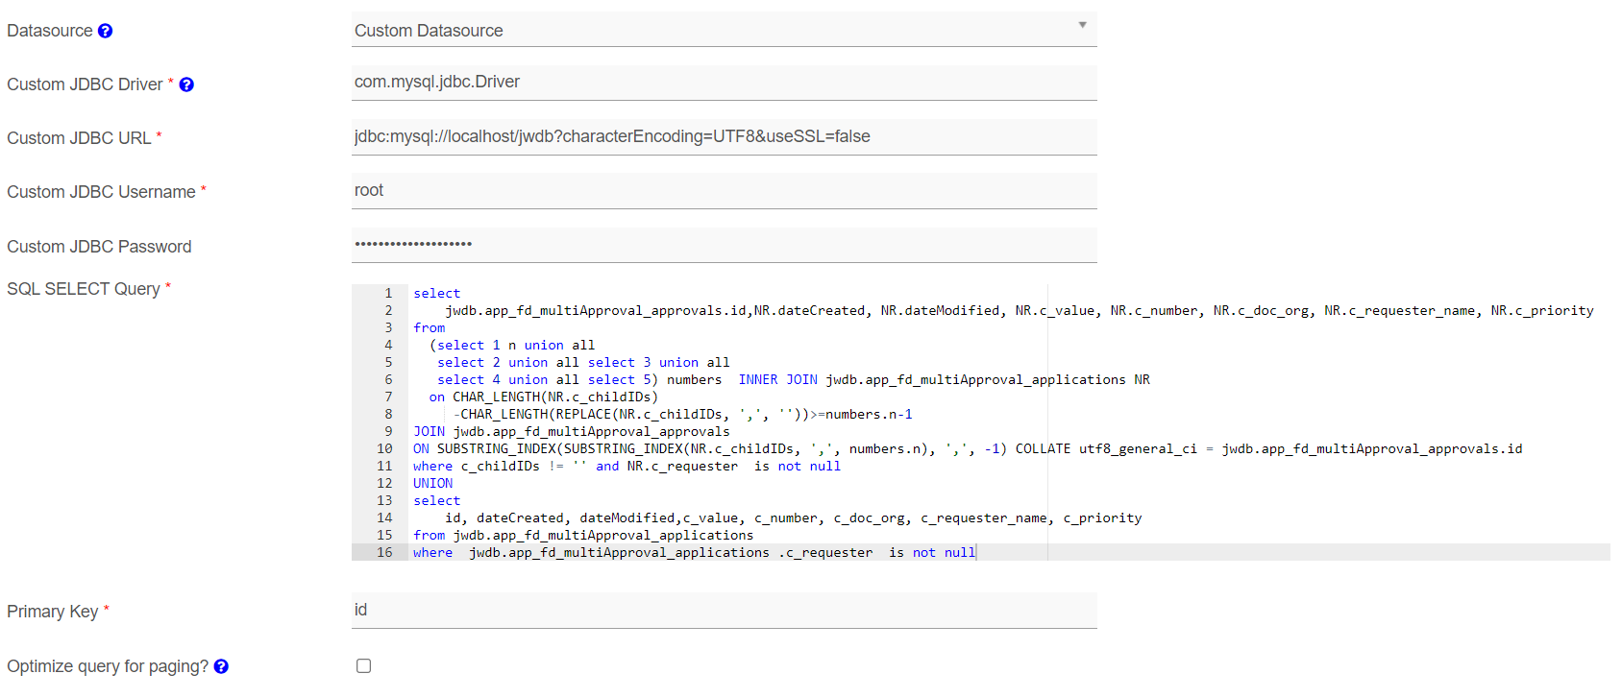Click the UNION keyword on line 12
The image size is (1622, 698).
coord(432,483)
